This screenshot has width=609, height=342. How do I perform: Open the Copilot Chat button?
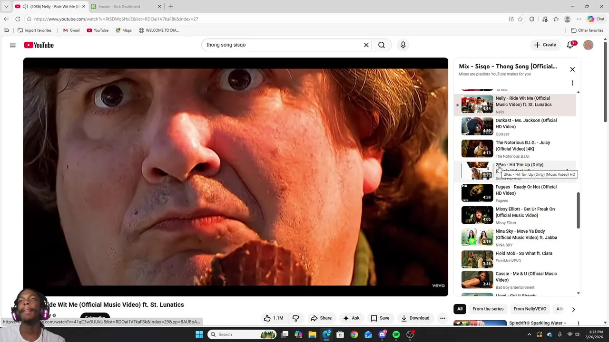tap(596, 19)
